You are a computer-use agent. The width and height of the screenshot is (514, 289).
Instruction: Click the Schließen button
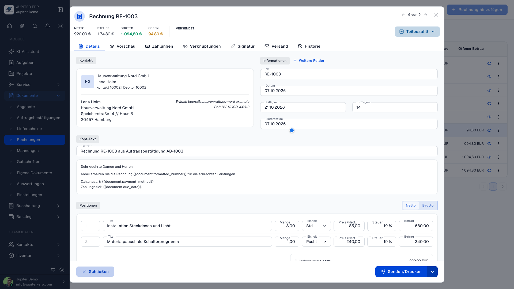click(x=95, y=272)
